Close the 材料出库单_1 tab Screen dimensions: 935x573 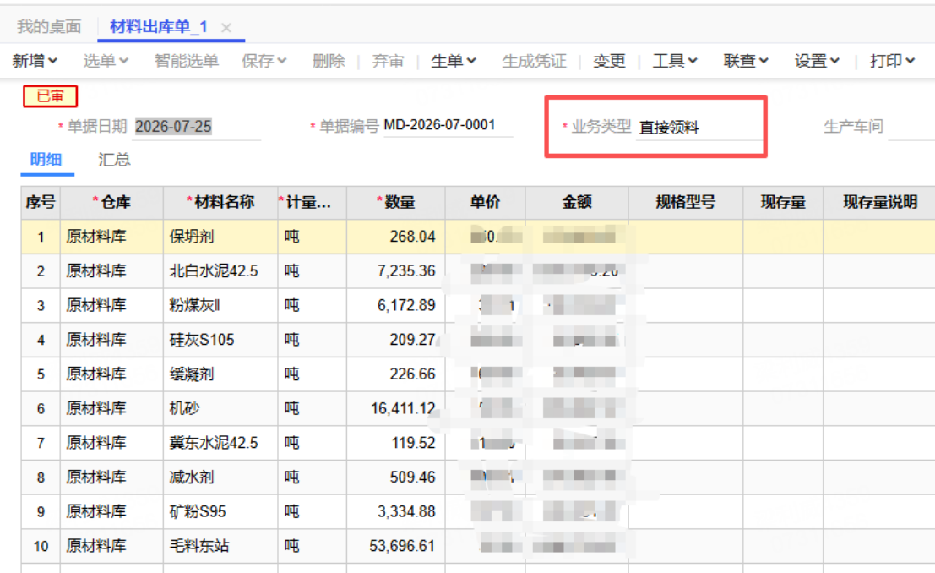click(x=226, y=27)
